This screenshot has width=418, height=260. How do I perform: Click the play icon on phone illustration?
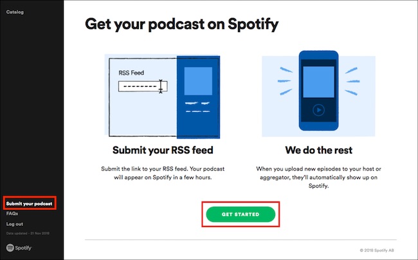click(318, 110)
